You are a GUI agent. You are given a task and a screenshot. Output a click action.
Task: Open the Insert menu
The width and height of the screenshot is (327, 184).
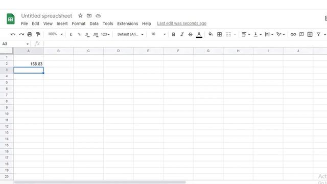coord(62,24)
